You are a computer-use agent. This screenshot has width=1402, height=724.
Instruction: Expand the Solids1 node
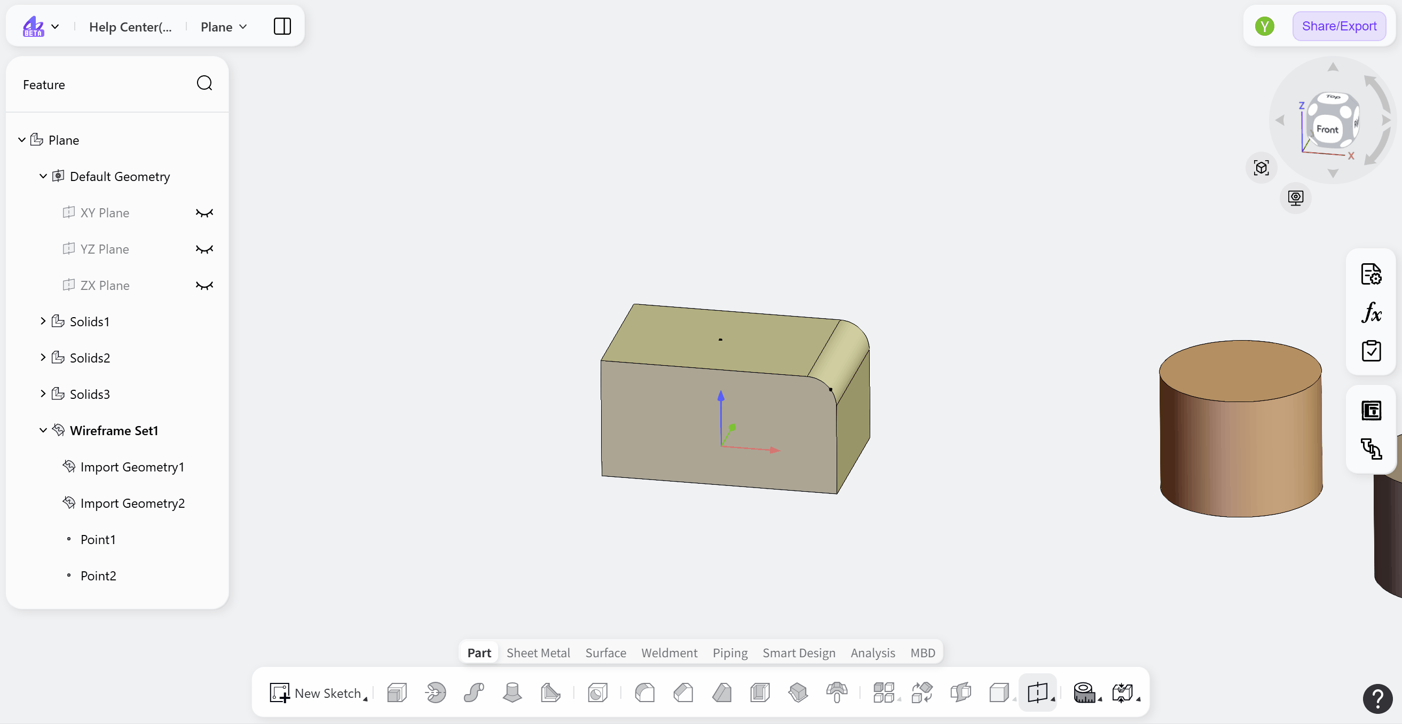pos(43,322)
